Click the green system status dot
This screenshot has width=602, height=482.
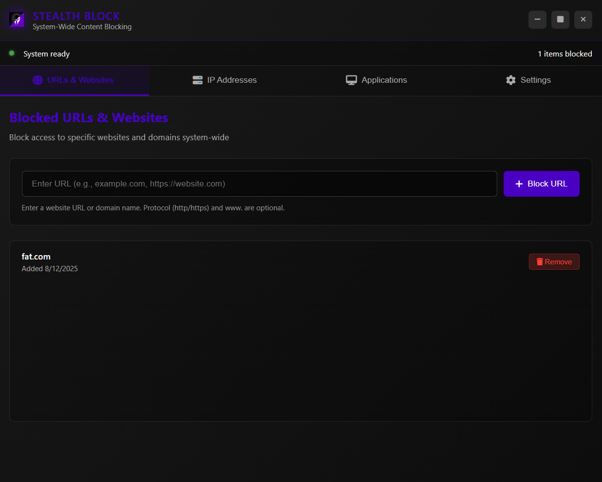(12, 54)
